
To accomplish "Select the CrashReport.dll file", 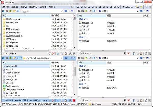I will pyautogui.click(x=13, y=73).
